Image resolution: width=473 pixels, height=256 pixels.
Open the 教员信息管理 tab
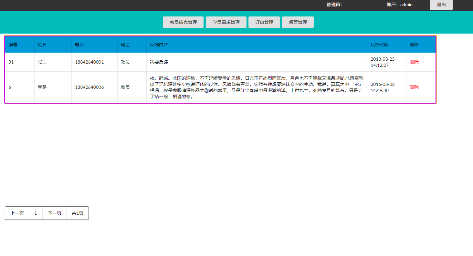[x=183, y=22]
